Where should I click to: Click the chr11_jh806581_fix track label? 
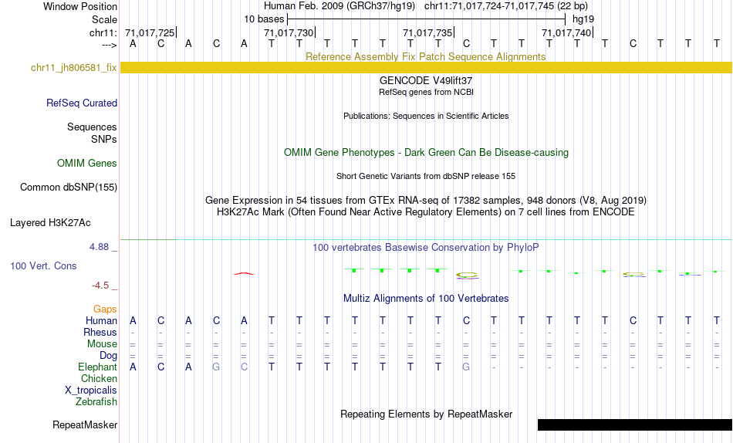tap(73, 67)
